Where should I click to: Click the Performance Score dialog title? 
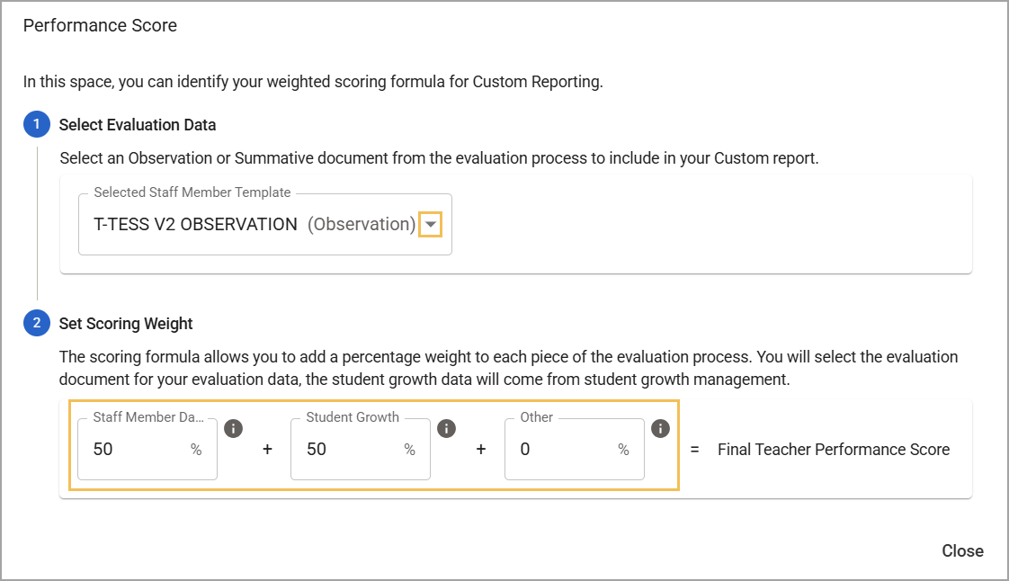point(101,26)
